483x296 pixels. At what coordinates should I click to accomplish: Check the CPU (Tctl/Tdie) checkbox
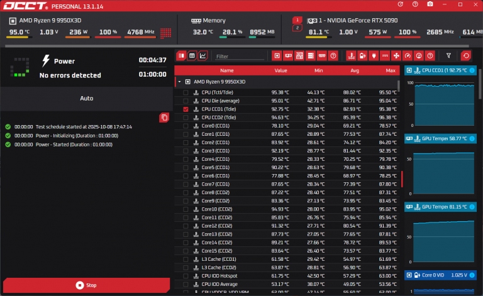[x=186, y=92]
